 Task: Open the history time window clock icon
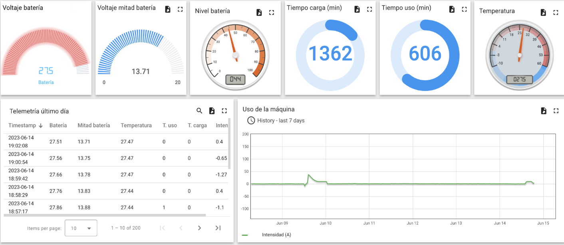click(x=251, y=121)
